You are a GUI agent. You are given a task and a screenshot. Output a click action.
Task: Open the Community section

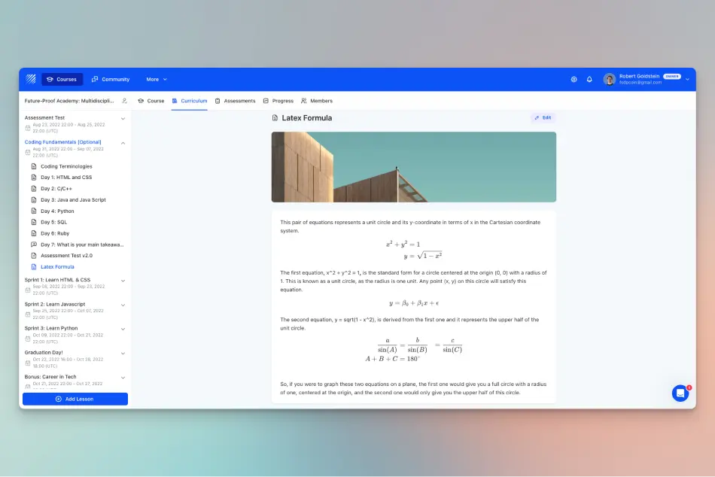click(x=111, y=79)
